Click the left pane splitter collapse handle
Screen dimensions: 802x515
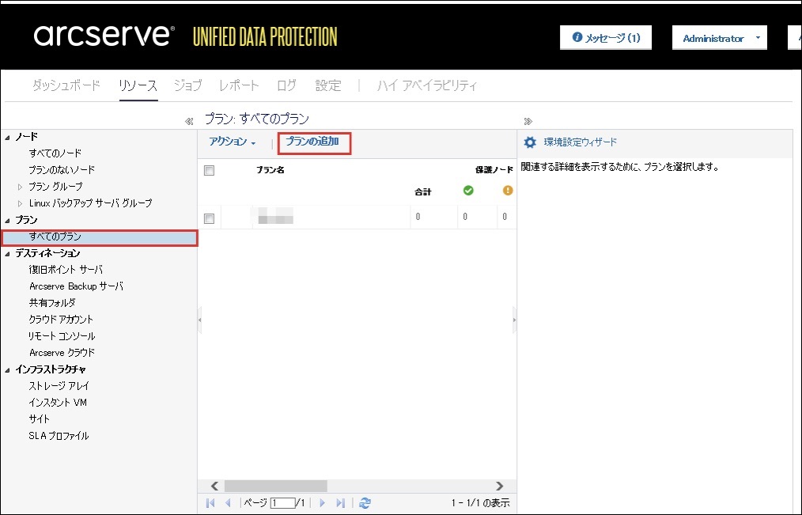[199, 320]
